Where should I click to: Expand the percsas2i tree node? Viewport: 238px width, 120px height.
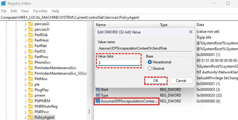point(25,24)
